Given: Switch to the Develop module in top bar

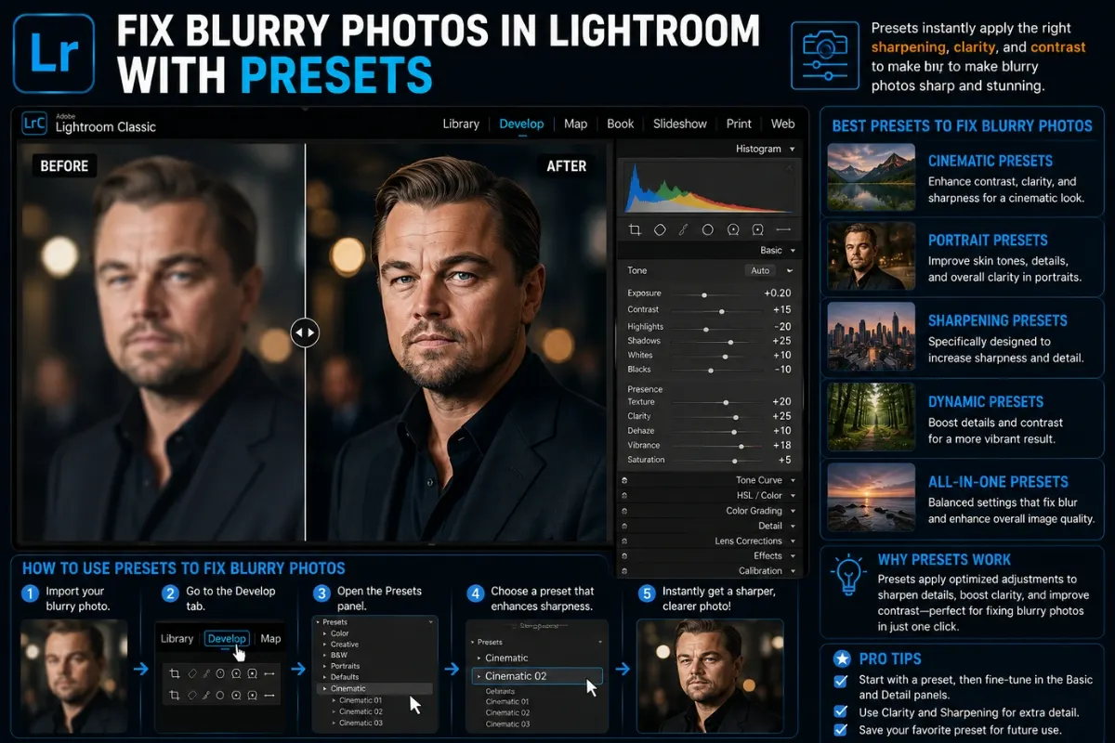Looking at the screenshot, I should (x=519, y=124).
